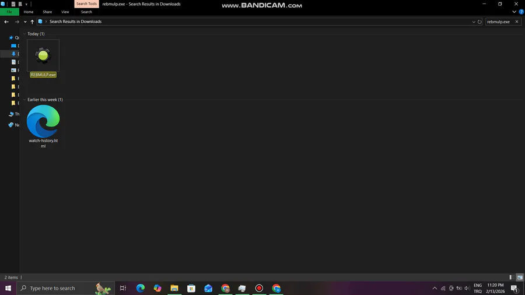Switch to Large icons view layout
The image size is (525, 295).
[520, 278]
